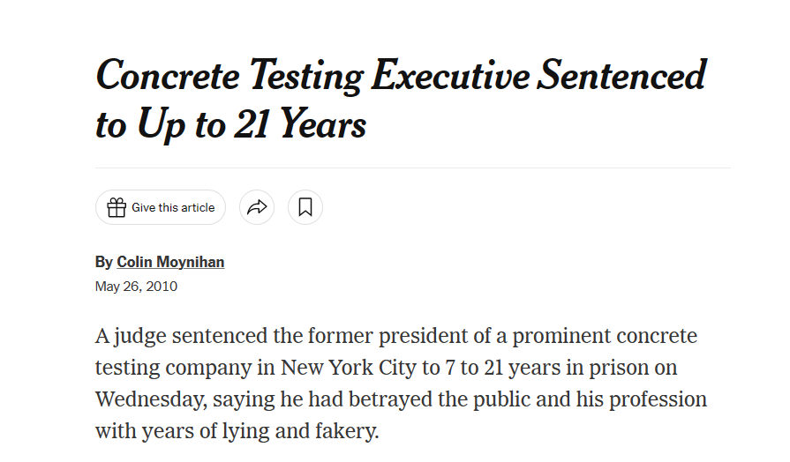The height and width of the screenshot is (462, 790).
Task: Click the "By" byline label
Action: pos(103,262)
